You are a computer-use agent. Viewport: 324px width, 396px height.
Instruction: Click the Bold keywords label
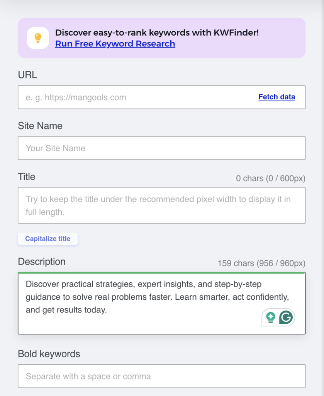49,354
